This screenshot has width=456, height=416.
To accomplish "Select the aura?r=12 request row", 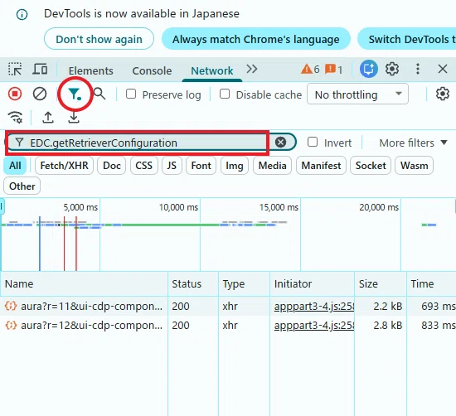I will pyautogui.click(x=228, y=326).
